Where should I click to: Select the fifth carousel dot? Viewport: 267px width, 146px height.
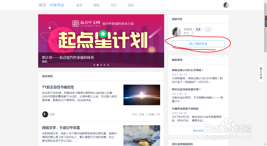click(x=108, y=65)
